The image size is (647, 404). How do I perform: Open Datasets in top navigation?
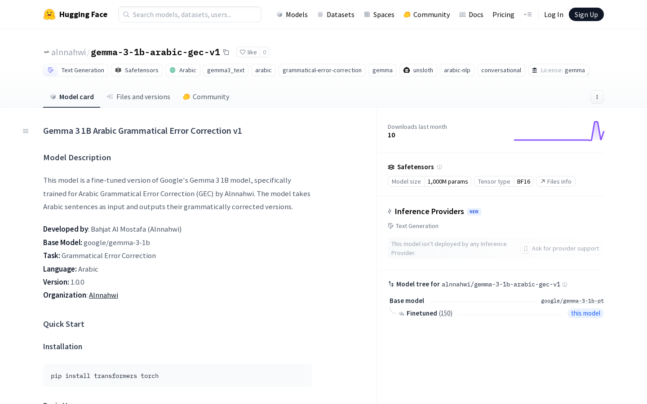point(336,14)
